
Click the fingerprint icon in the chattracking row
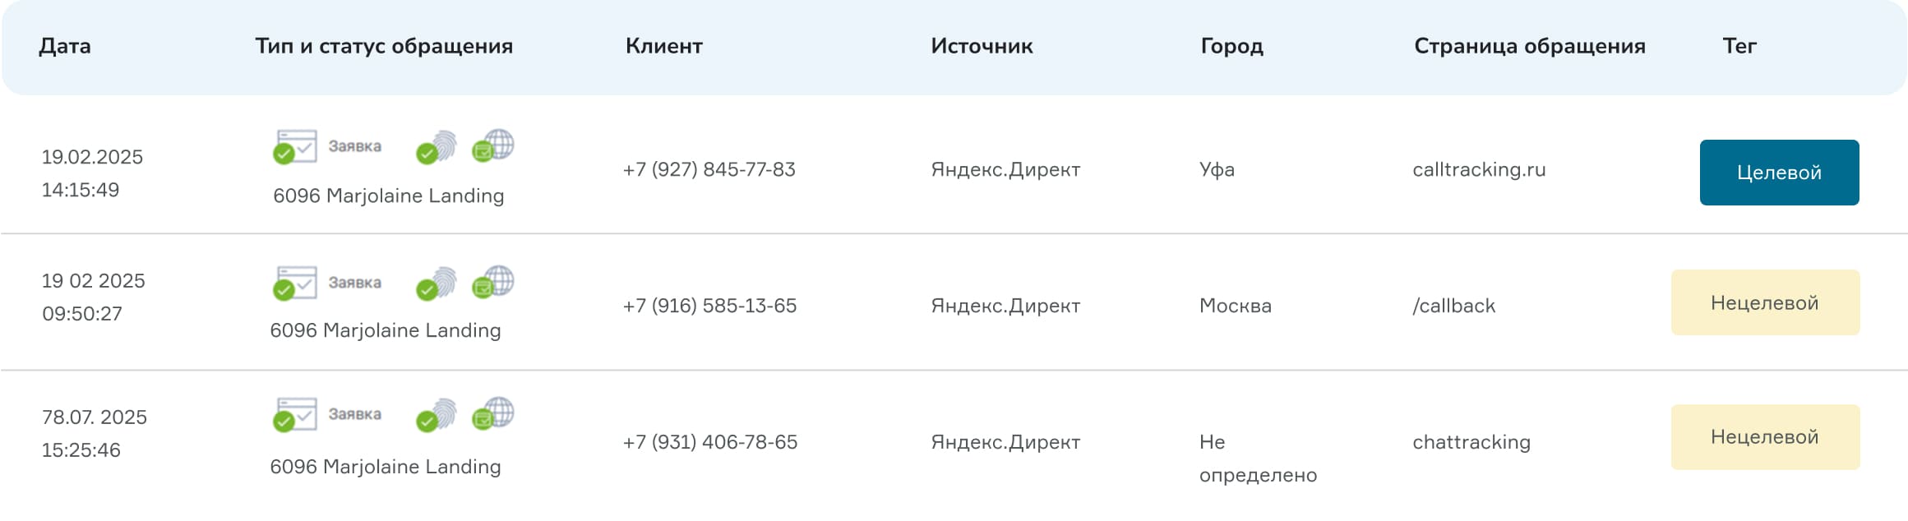[x=437, y=414]
